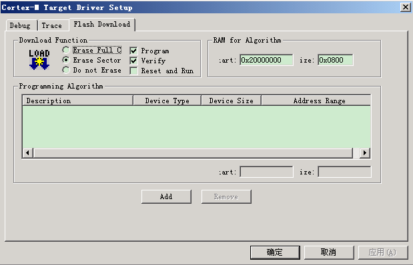Click the 应用(A) apply button
This screenshot has height=265, width=413.
point(383,252)
